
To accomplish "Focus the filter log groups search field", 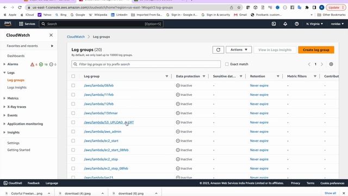I will pos(146,64).
